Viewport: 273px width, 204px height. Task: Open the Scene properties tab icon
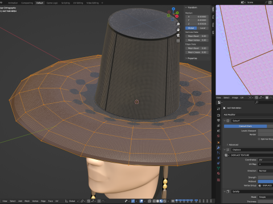218,131
